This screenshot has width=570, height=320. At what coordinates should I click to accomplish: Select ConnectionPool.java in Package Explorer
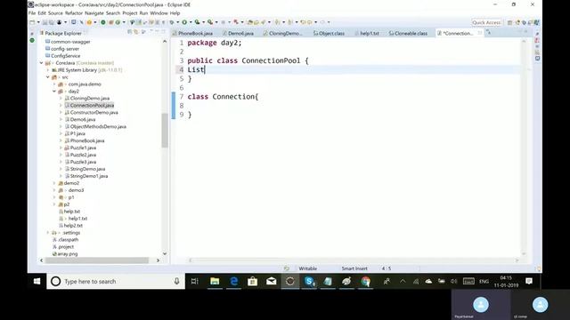[92, 105]
